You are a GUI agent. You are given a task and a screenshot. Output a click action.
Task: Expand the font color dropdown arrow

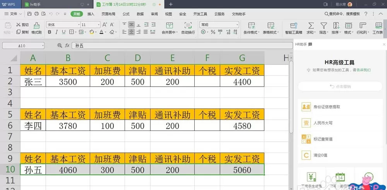click(x=106, y=32)
